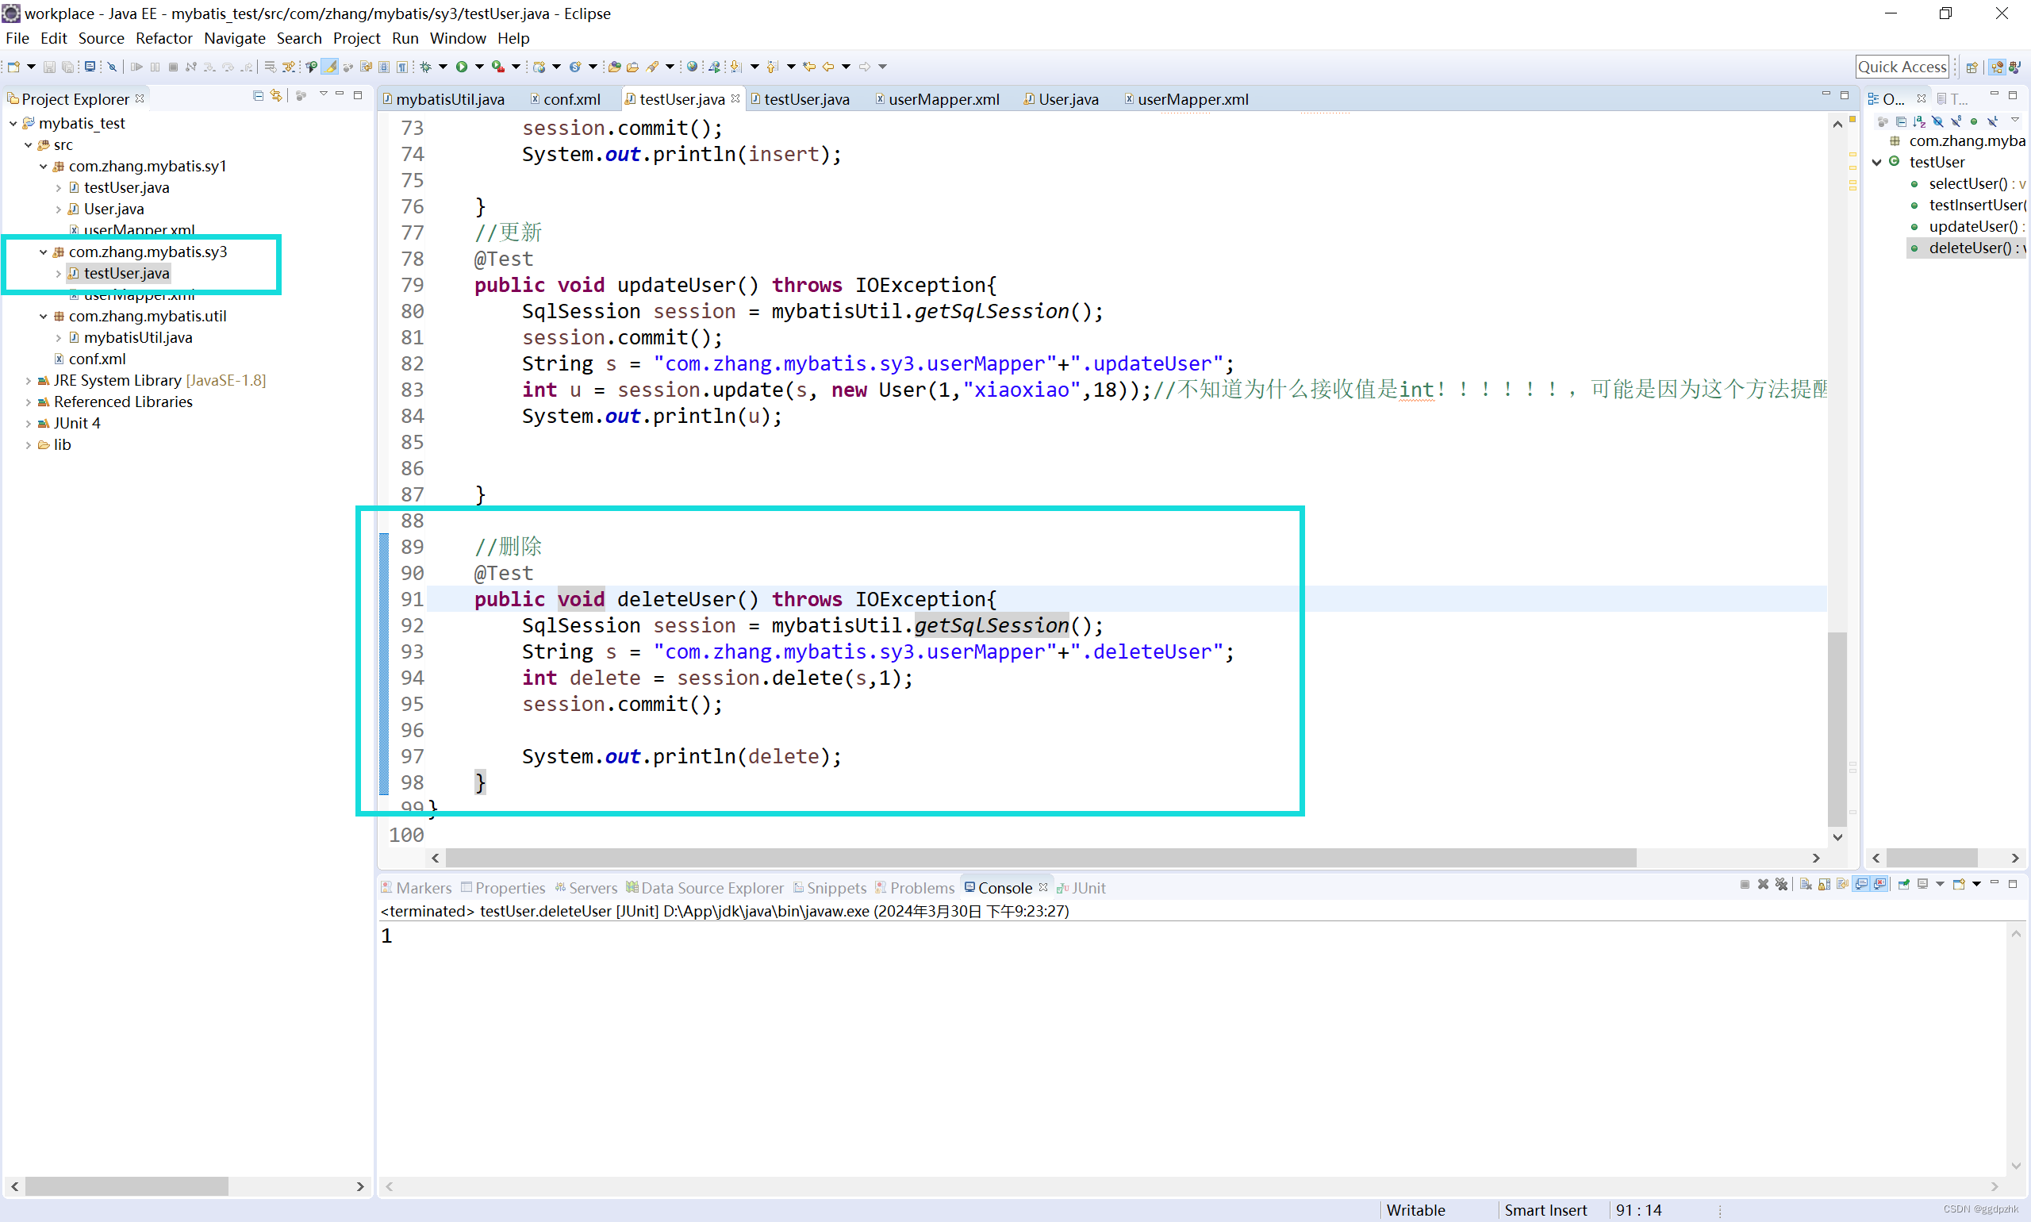Image resolution: width=2031 pixels, height=1222 pixels.
Task: Click the Quick Access search field
Action: [x=1902, y=67]
